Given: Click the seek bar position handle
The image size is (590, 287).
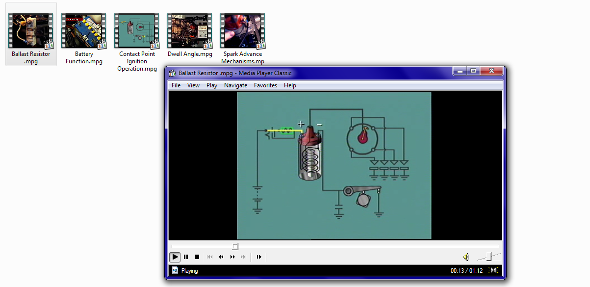Looking at the screenshot, I should tap(235, 246).
